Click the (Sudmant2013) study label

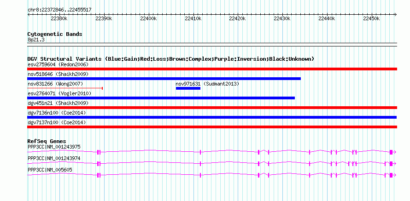(221, 84)
